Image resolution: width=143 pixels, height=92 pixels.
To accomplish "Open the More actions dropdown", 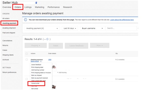I will (x=100, y=45).
